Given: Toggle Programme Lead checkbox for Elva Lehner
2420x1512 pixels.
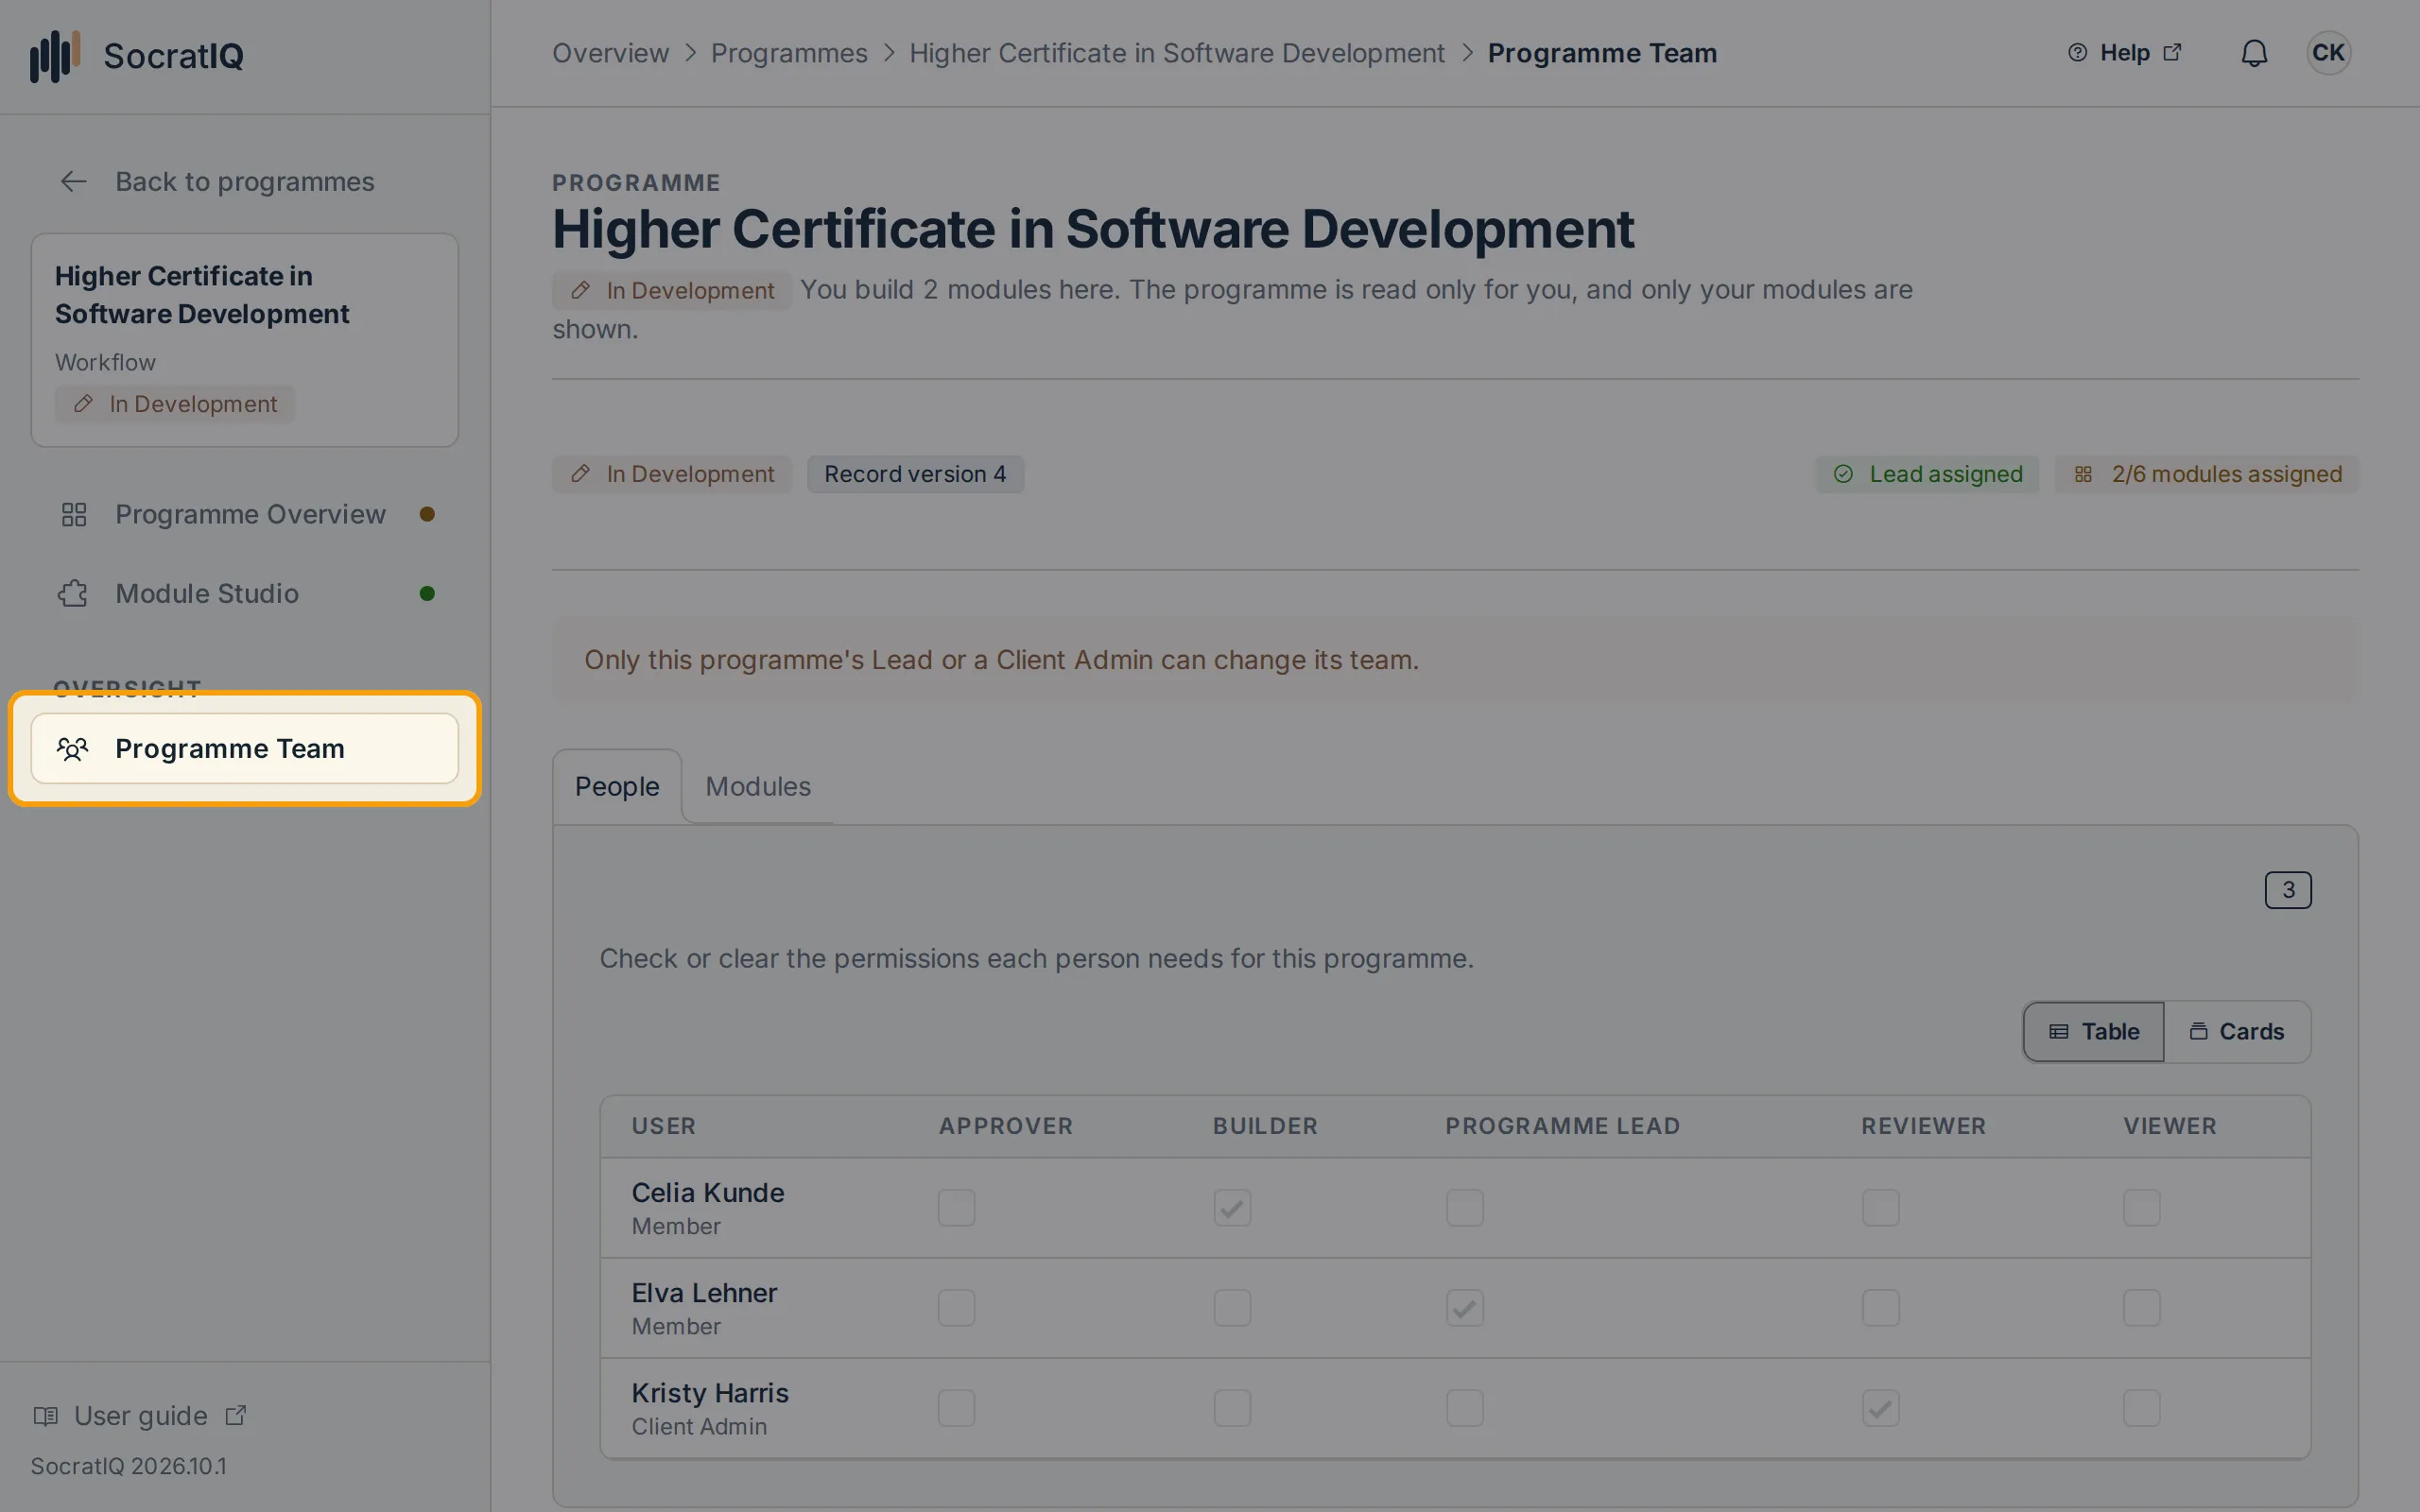Looking at the screenshot, I should (x=1464, y=1308).
